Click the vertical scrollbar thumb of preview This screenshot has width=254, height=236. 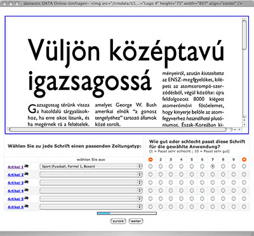244,35
